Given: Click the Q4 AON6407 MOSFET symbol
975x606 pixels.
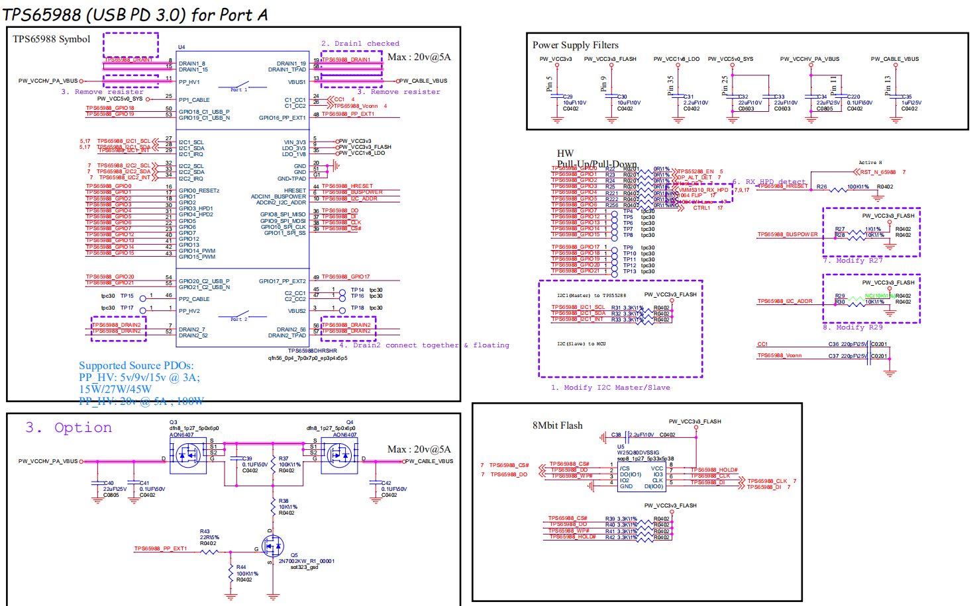Looking at the screenshot, I should (x=339, y=455).
